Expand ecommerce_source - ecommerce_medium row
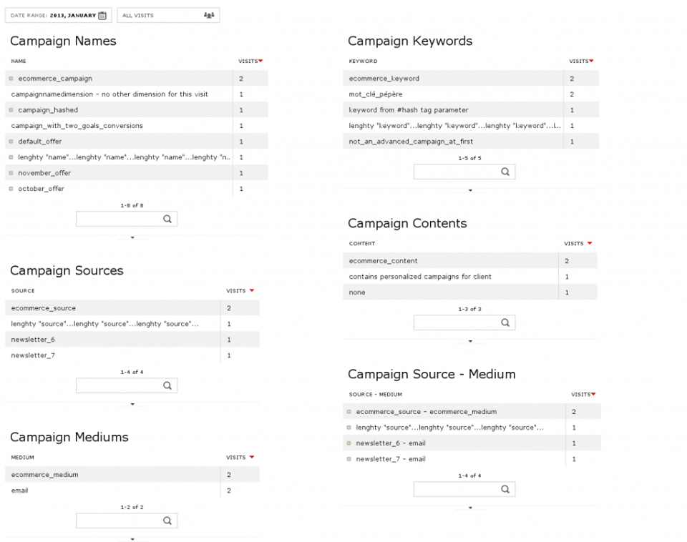The width and height of the screenshot is (687, 542). point(349,412)
